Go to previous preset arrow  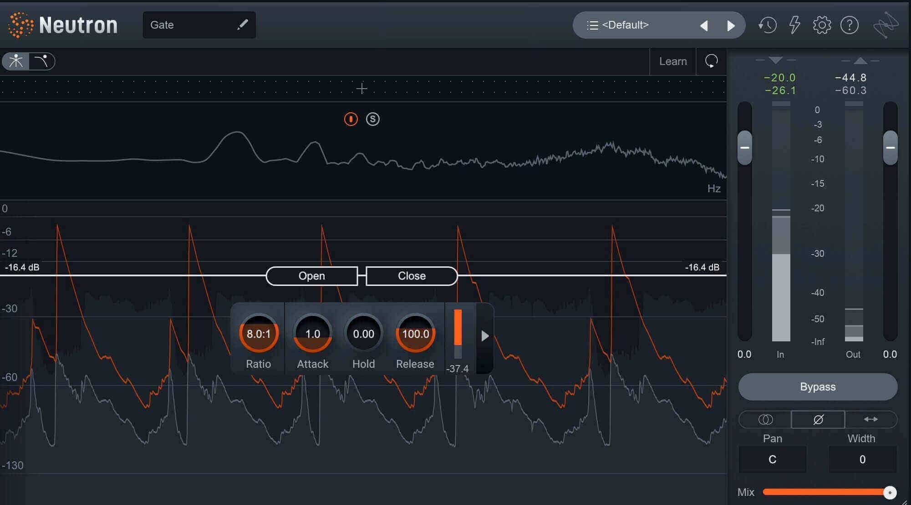coord(704,26)
